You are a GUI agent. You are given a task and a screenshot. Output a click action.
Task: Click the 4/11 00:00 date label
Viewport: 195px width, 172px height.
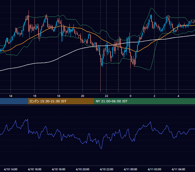tap(130, 169)
